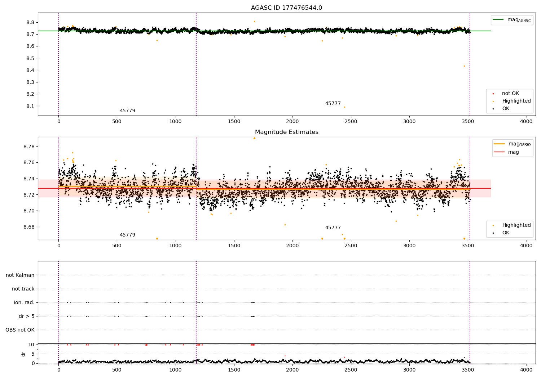The image size is (541, 378).
Task: Click the '45779' label in Magnitude Estimates plot
Action: point(127,235)
